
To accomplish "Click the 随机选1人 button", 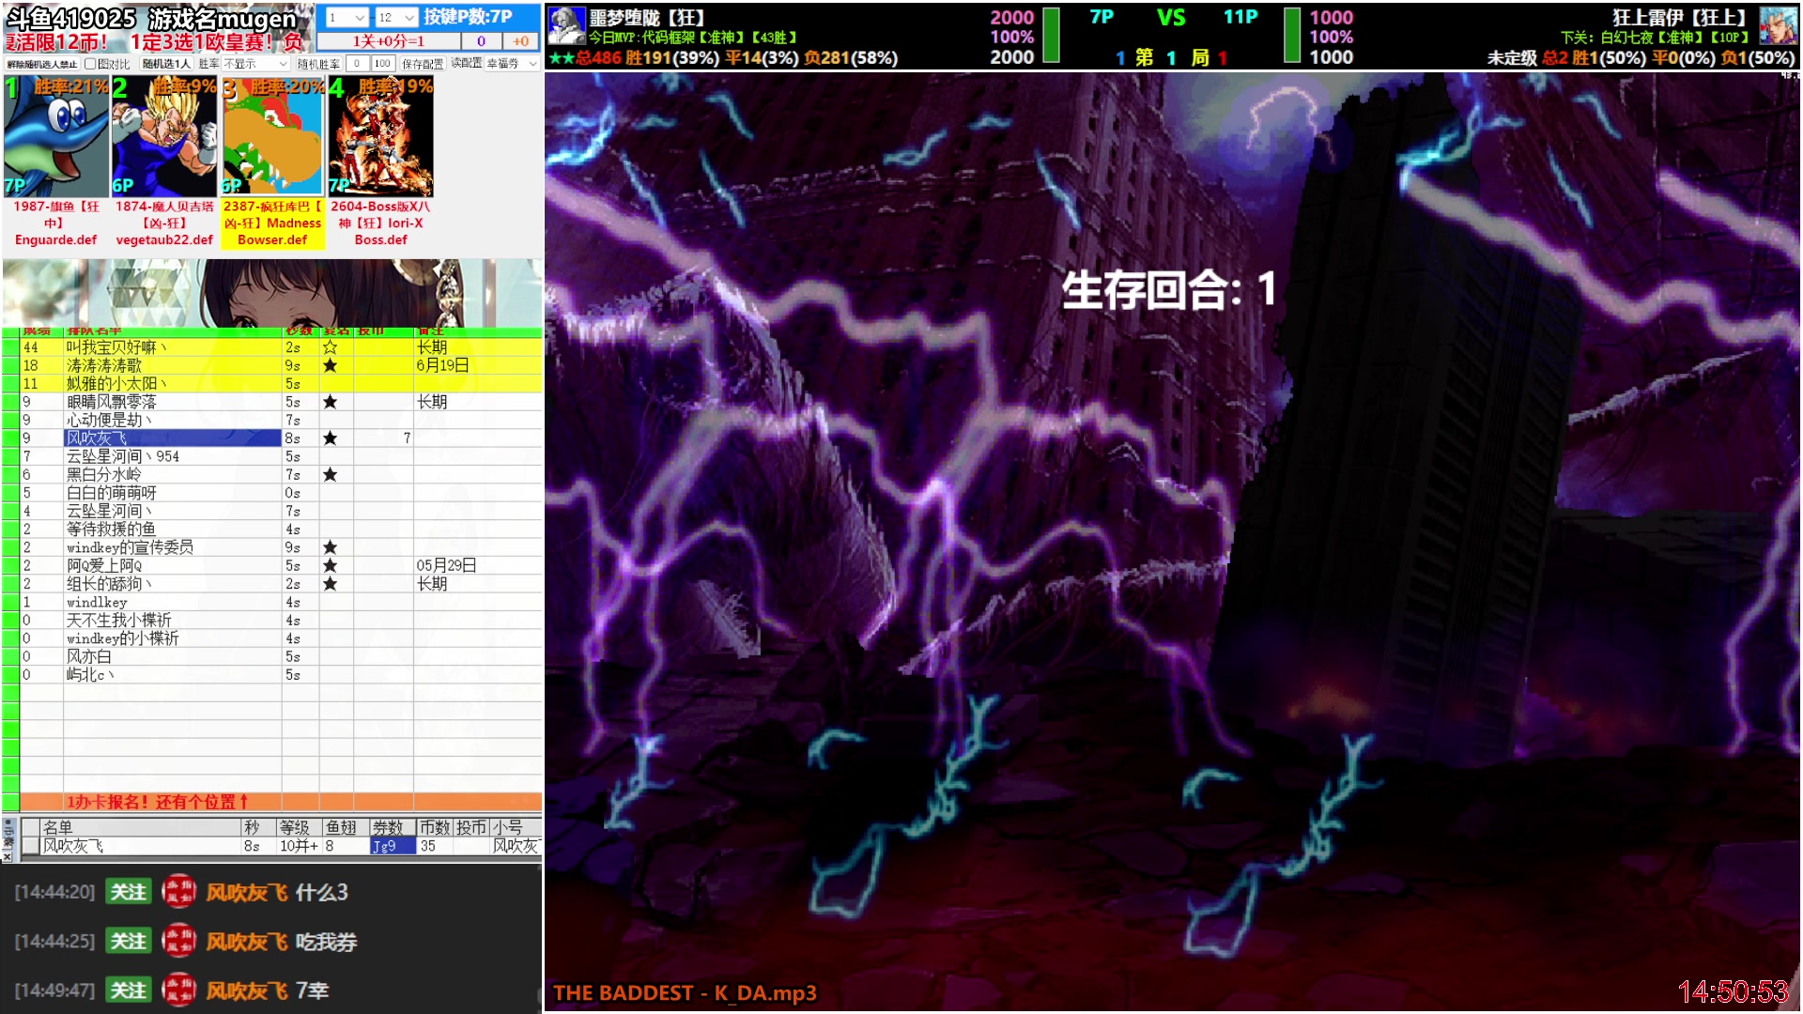I will pos(166,64).
